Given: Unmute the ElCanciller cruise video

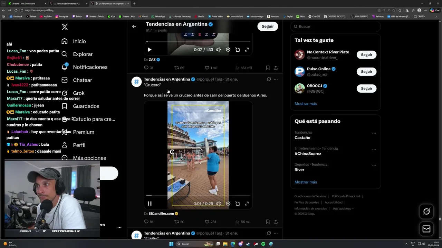Looking at the screenshot, I should [219, 204].
